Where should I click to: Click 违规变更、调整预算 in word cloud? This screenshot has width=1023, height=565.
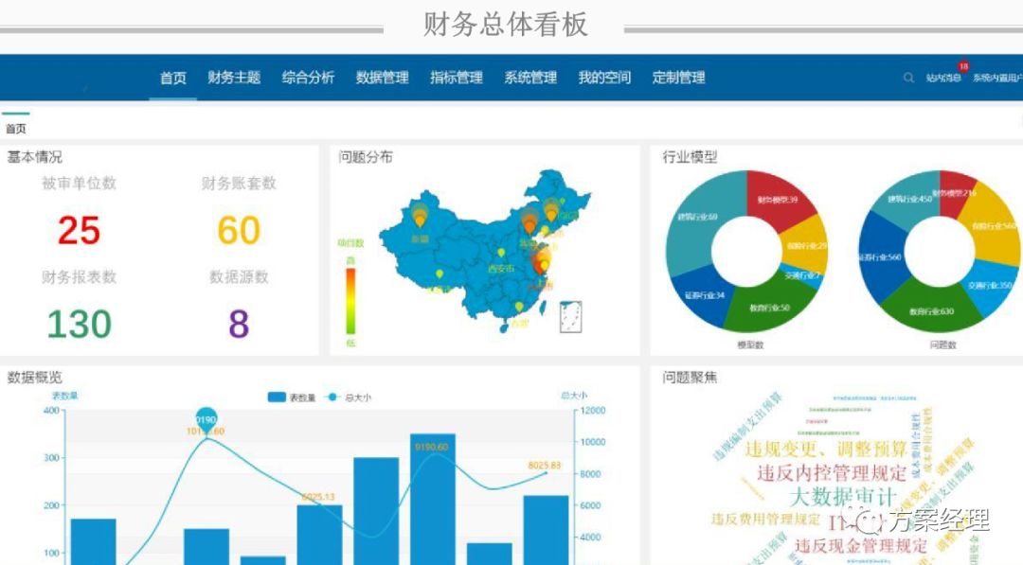(826, 449)
